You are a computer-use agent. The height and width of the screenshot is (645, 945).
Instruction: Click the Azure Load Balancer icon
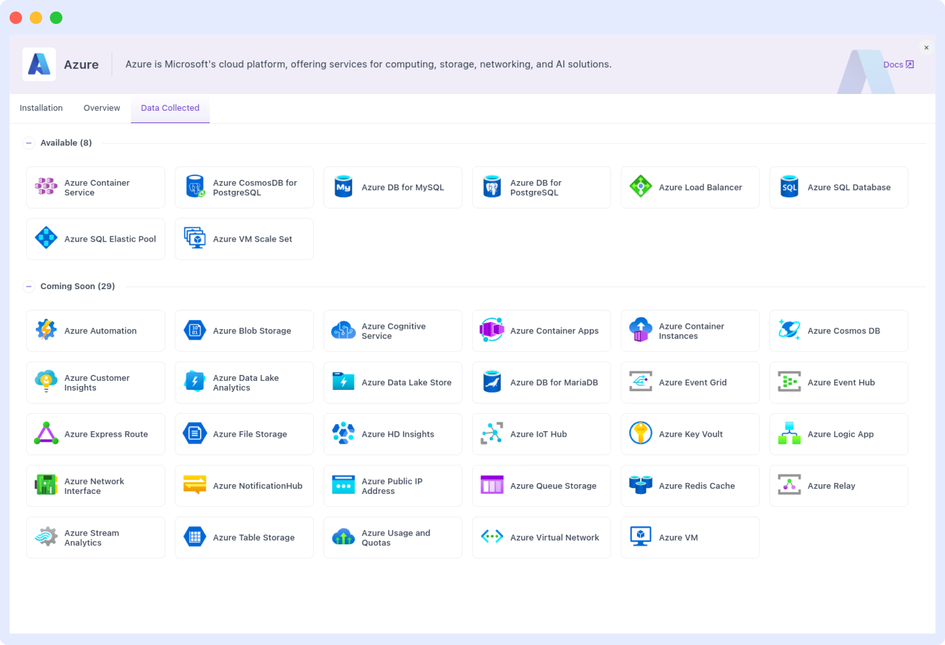point(640,187)
